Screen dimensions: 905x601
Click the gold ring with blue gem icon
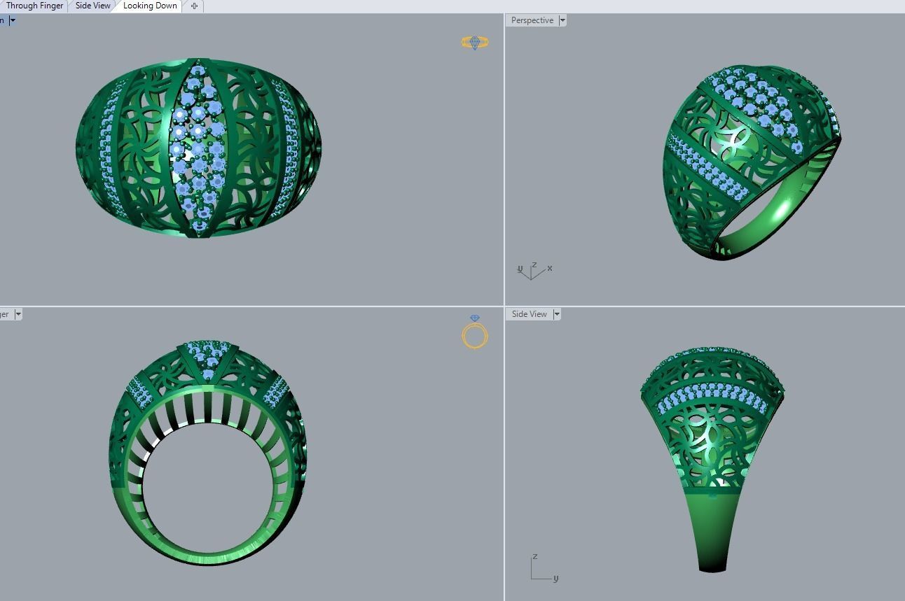coord(475,332)
